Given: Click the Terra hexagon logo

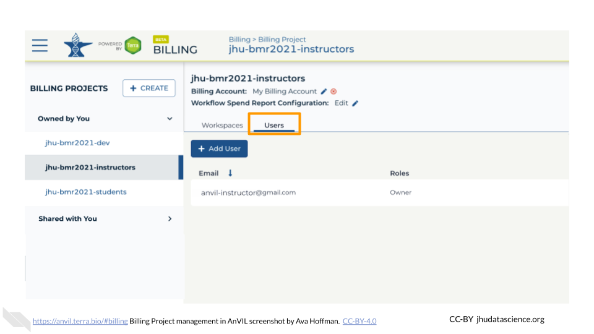Looking at the screenshot, I should (x=132, y=45).
